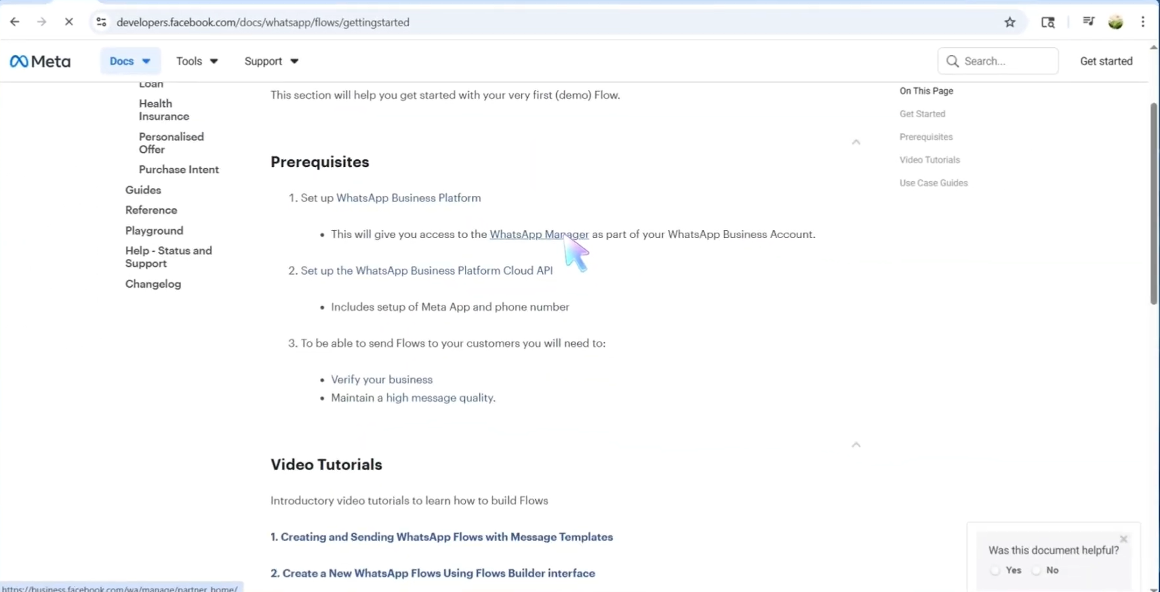Image resolution: width=1160 pixels, height=592 pixels.
Task: Bookmark this page with star icon
Action: [1010, 22]
